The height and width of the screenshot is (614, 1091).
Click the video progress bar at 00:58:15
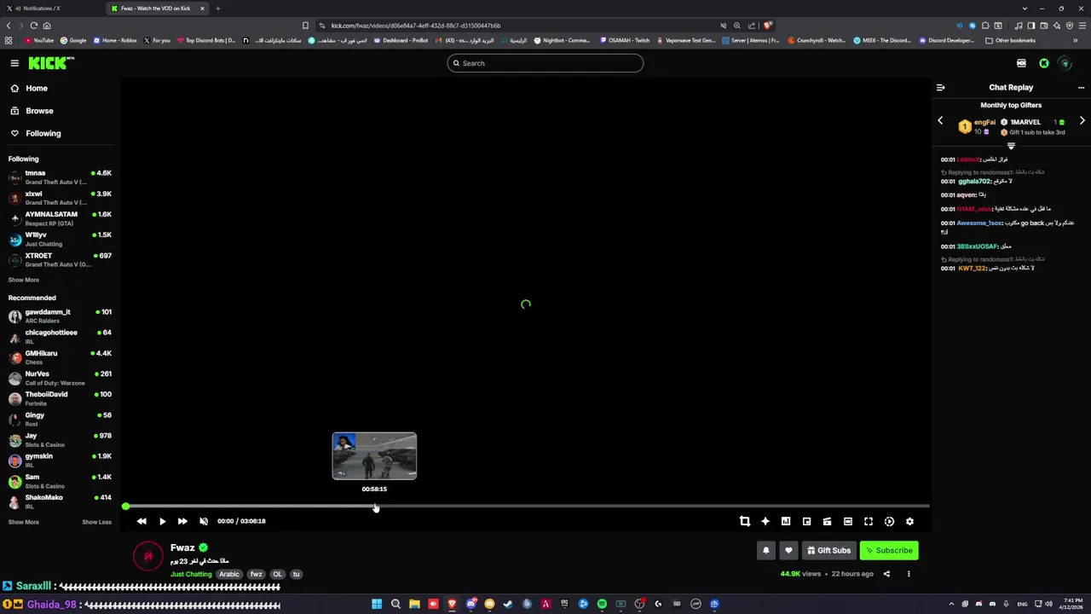coord(374,507)
